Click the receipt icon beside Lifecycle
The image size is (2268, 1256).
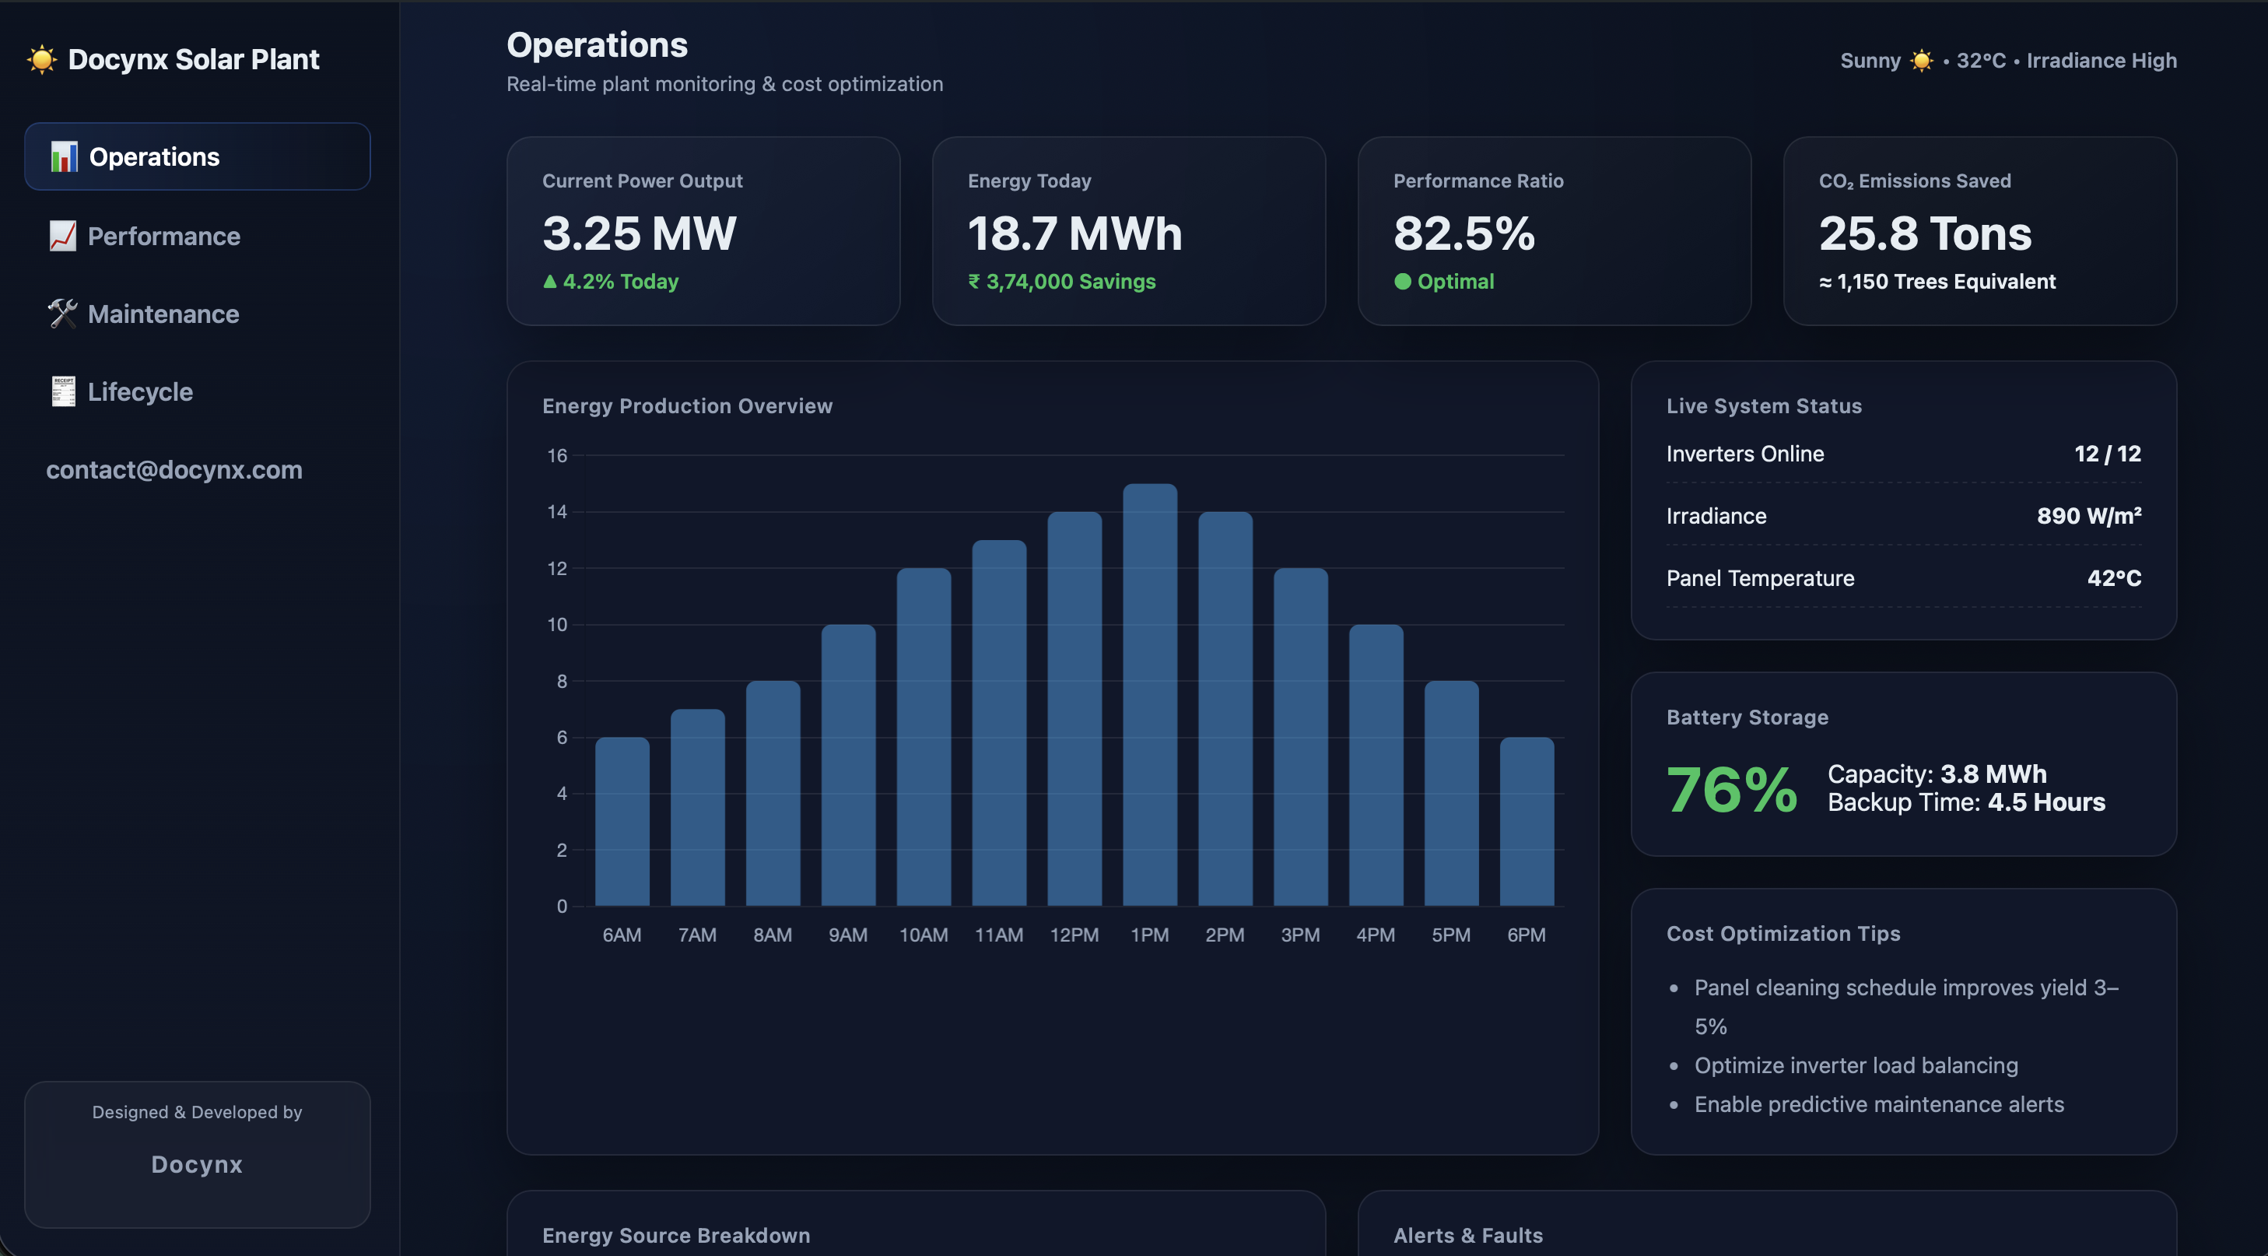click(x=62, y=391)
